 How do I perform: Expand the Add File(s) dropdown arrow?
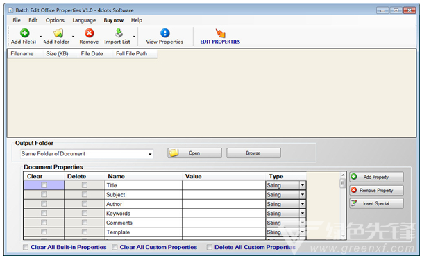click(41, 37)
